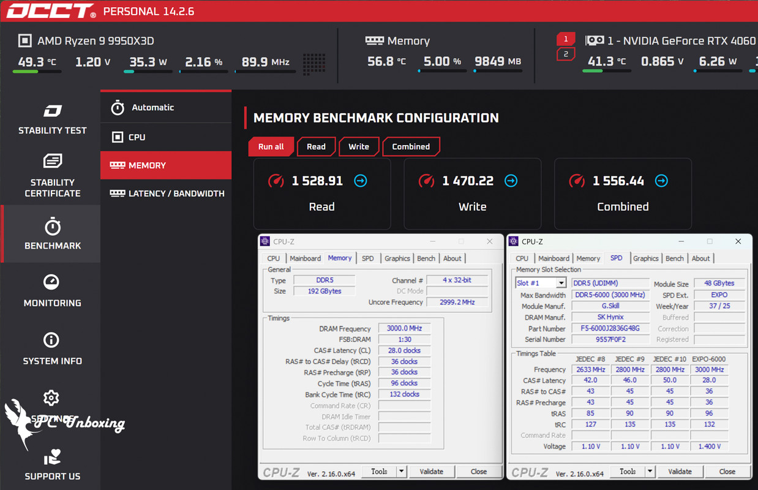758x490 pixels.
Task: Open Bench tab in left CPU-Z
Action: tap(426, 258)
